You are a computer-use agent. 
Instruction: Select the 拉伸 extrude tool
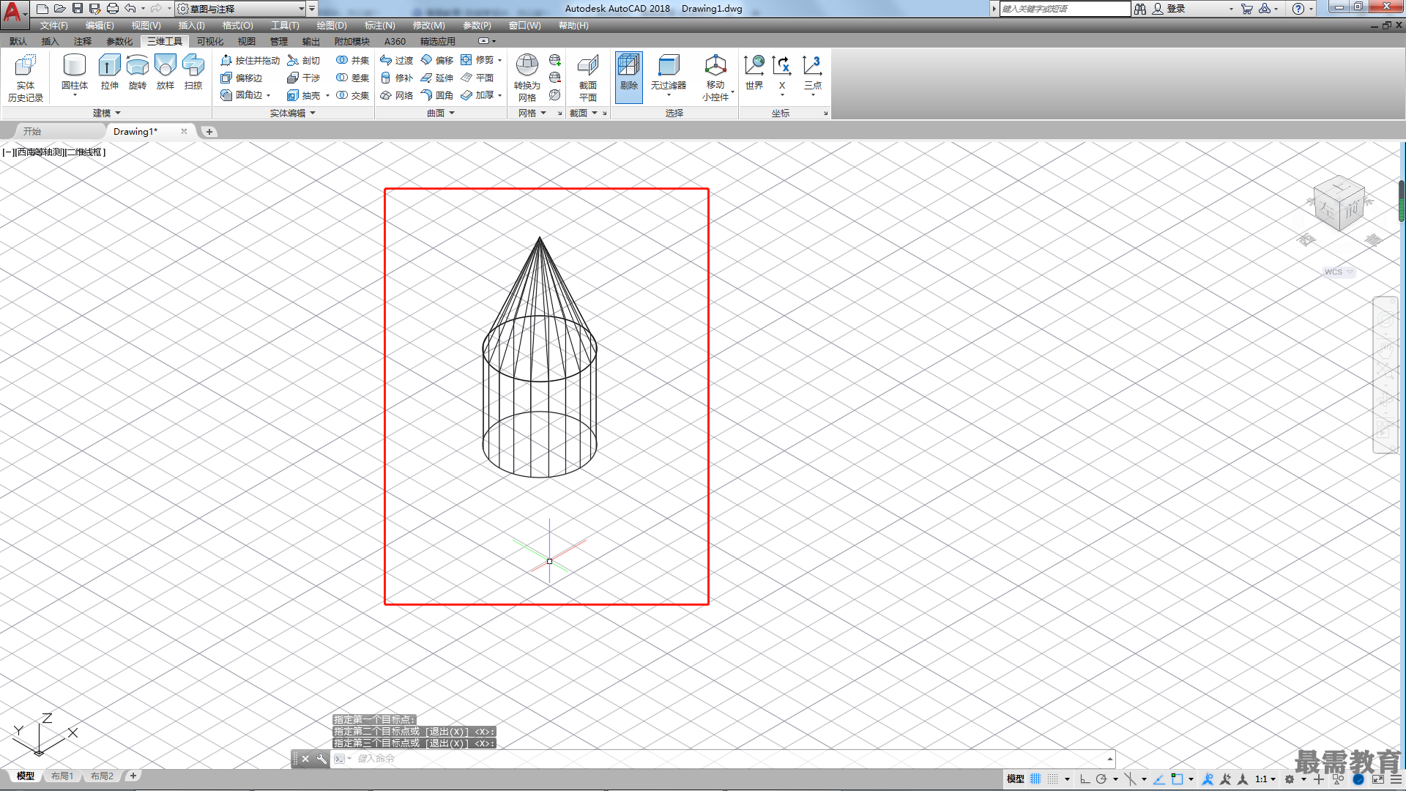pos(109,73)
